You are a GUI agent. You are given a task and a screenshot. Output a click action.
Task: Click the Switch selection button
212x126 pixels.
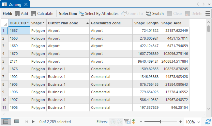click(x=155, y=14)
